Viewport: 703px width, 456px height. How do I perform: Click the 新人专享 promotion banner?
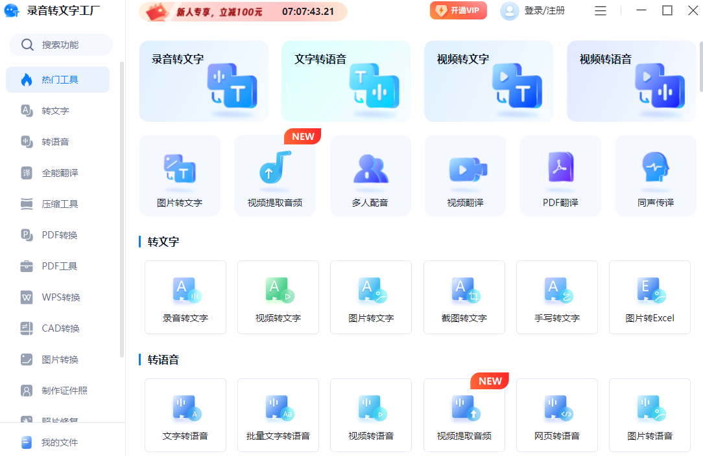[x=243, y=12]
